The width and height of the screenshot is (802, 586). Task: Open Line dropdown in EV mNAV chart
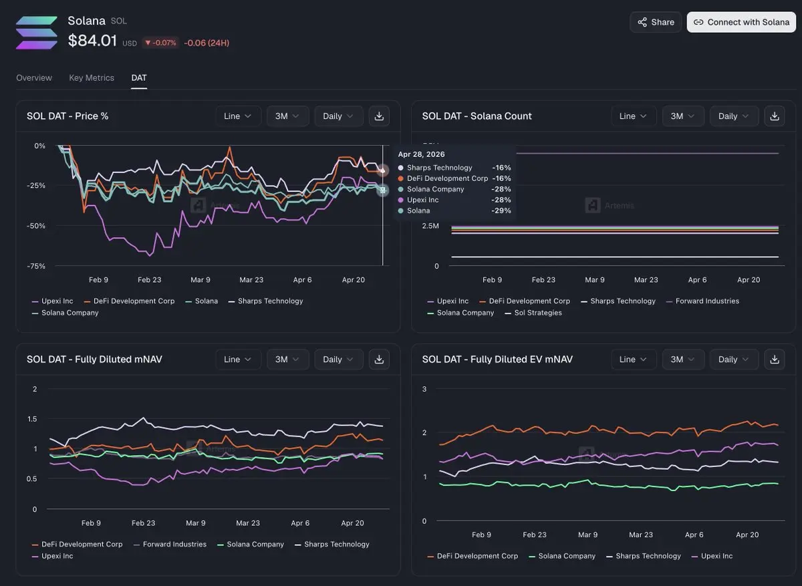point(634,359)
